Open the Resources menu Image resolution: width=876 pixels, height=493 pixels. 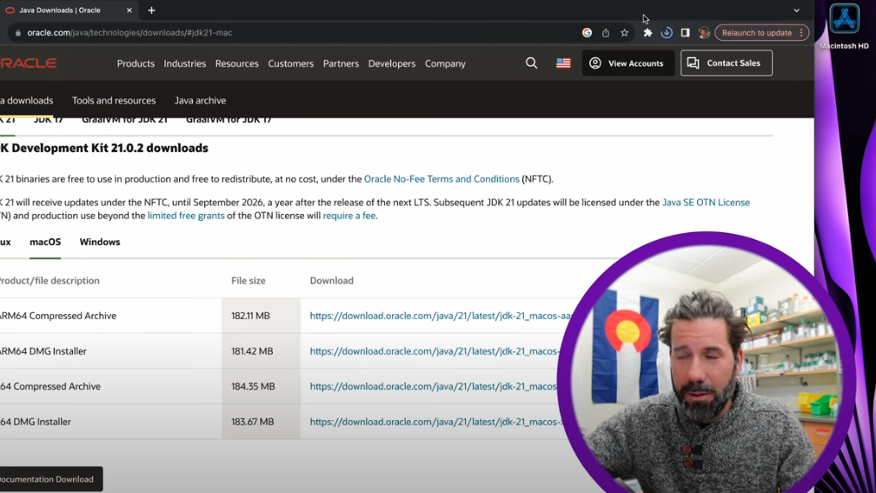pyautogui.click(x=237, y=63)
